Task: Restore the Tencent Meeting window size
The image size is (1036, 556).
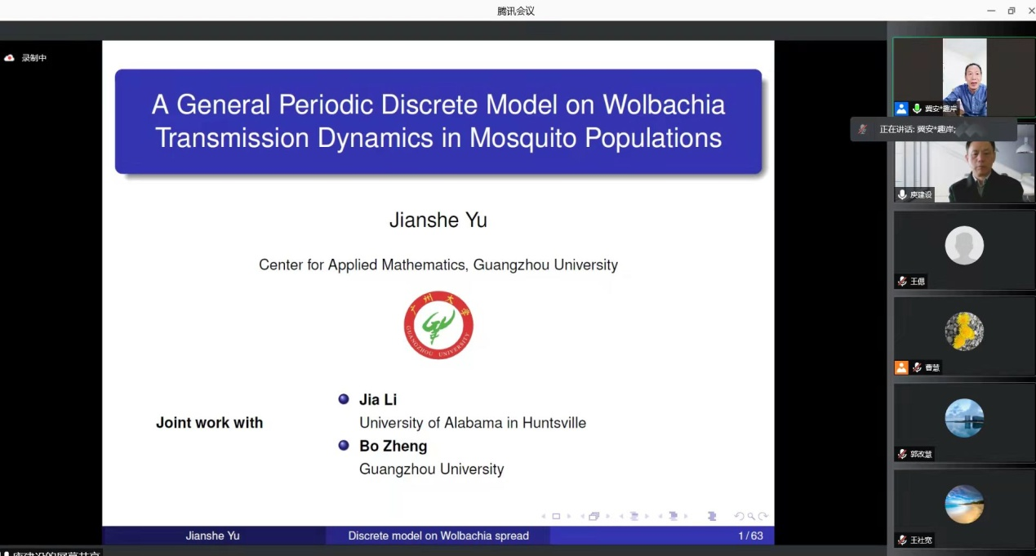Action: [1012, 11]
